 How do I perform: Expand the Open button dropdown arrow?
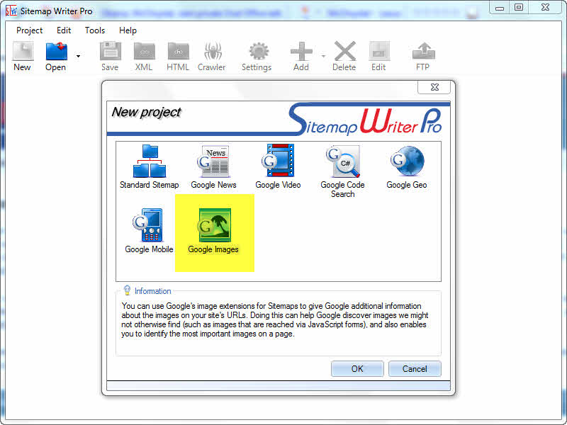coord(78,57)
